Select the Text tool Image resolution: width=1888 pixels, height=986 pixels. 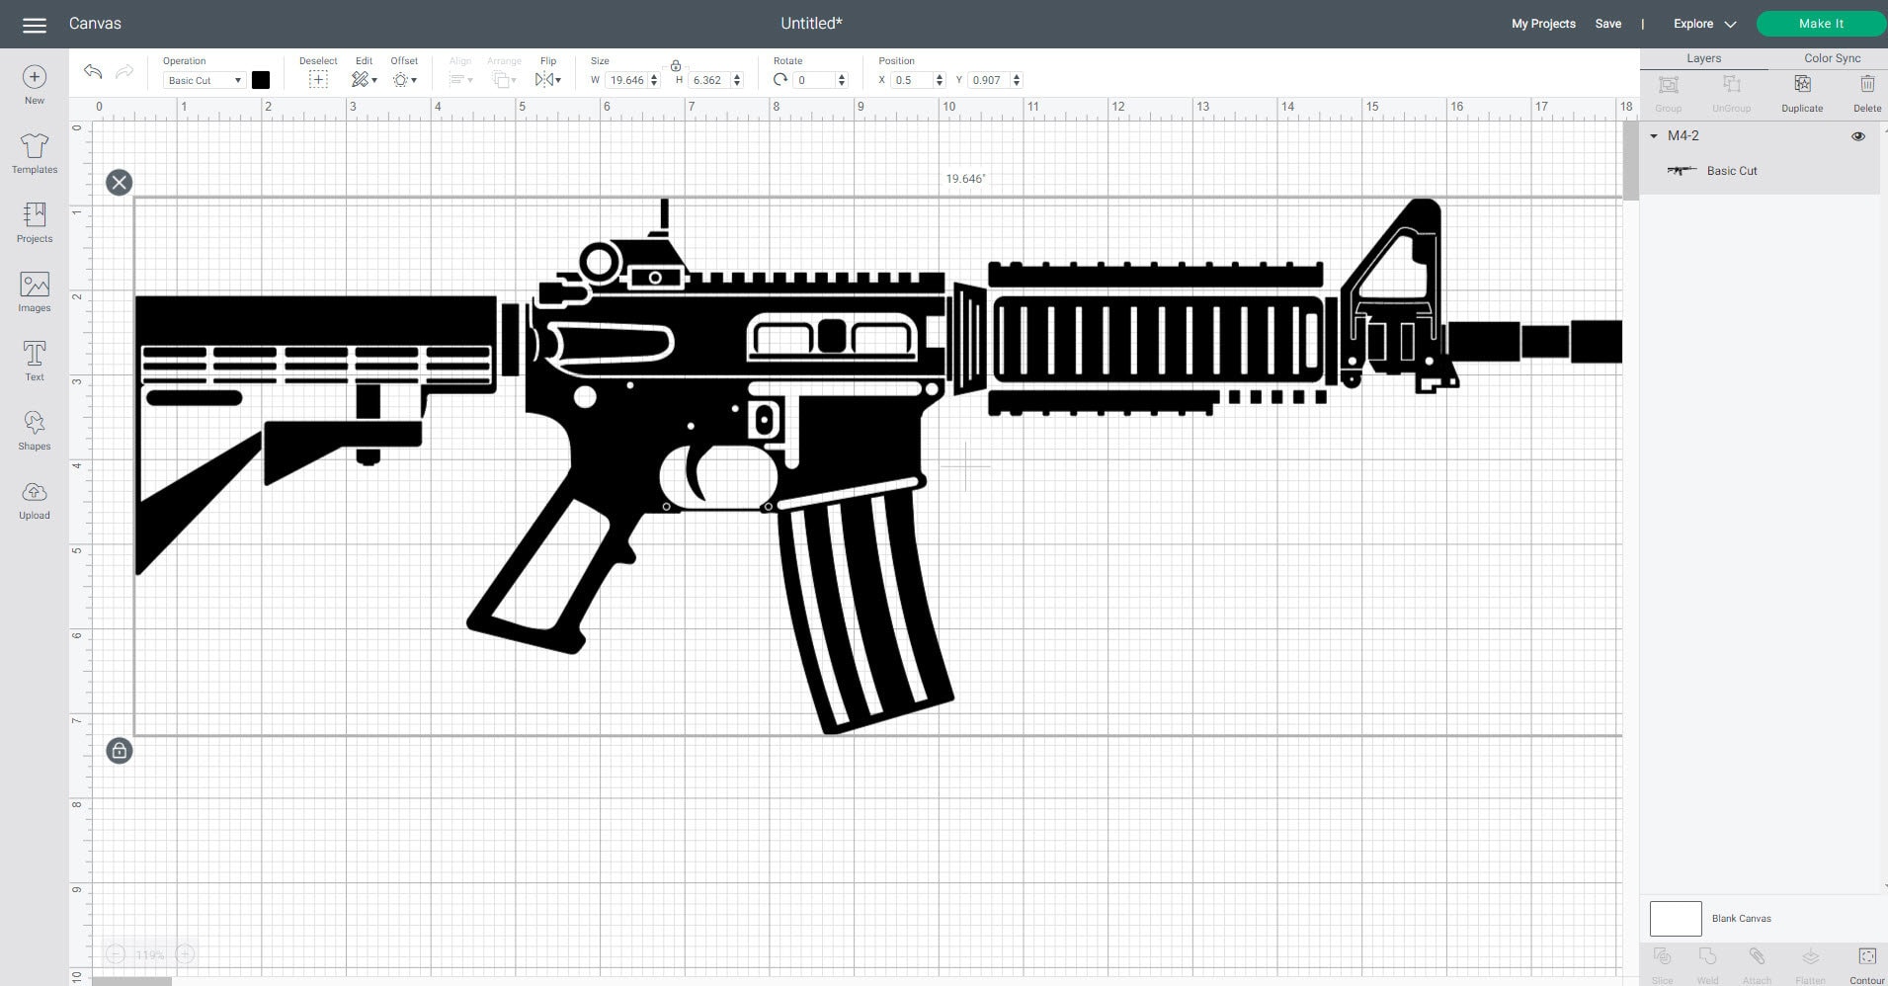[34, 361]
